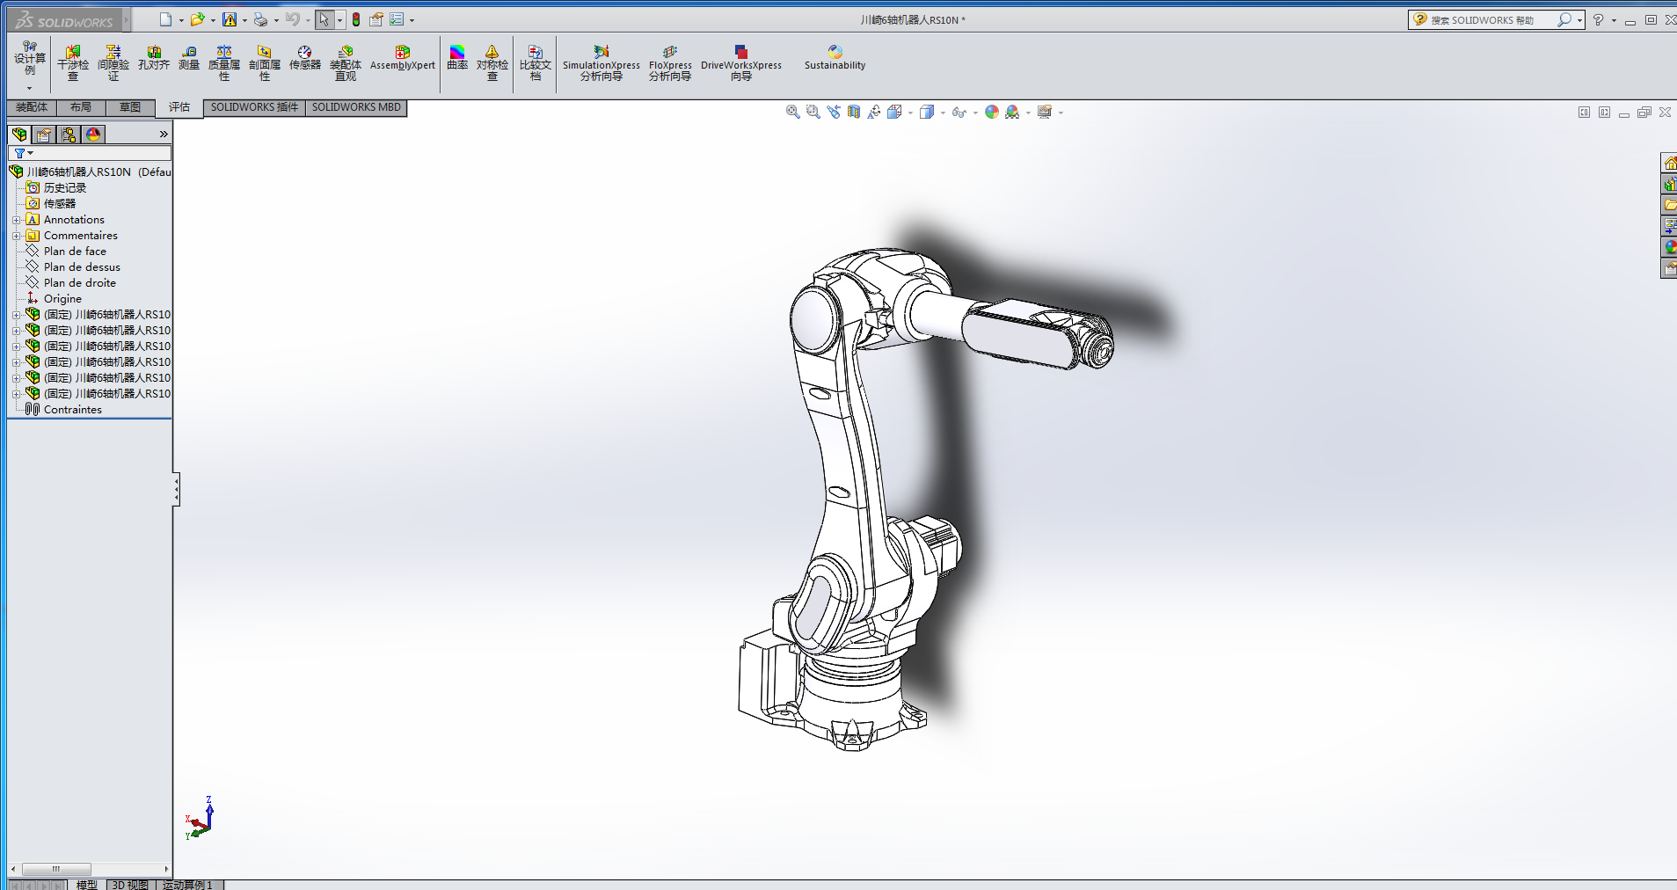The height and width of the screenshot is (890, 1677).
Task: Switch to the 装配体 ribbon tab
Action: click(32, 107)
